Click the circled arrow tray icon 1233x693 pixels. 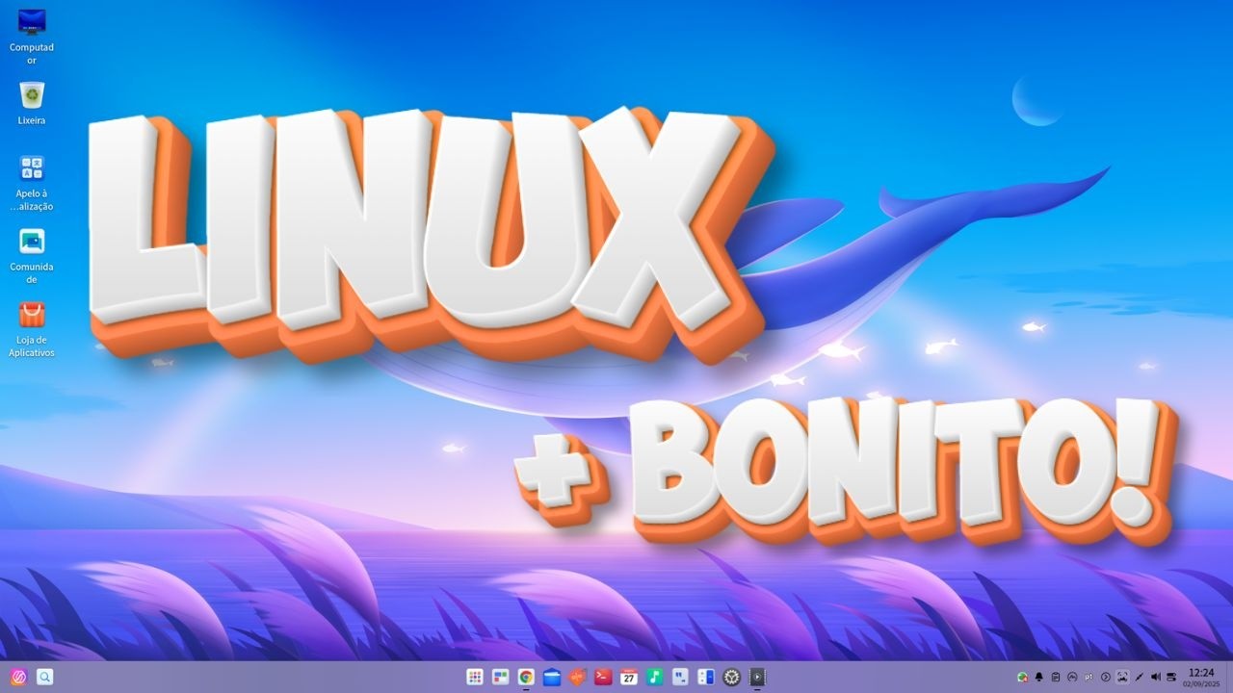point(1106,677)
